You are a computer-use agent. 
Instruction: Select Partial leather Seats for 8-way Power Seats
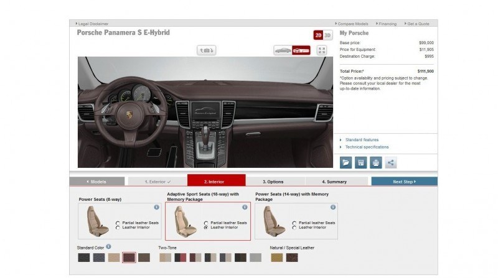click(118, 223)
